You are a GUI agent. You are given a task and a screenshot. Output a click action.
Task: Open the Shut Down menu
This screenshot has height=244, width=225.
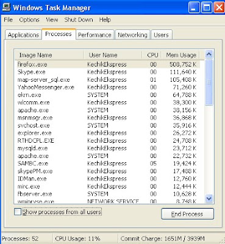[x=79, y=20]
